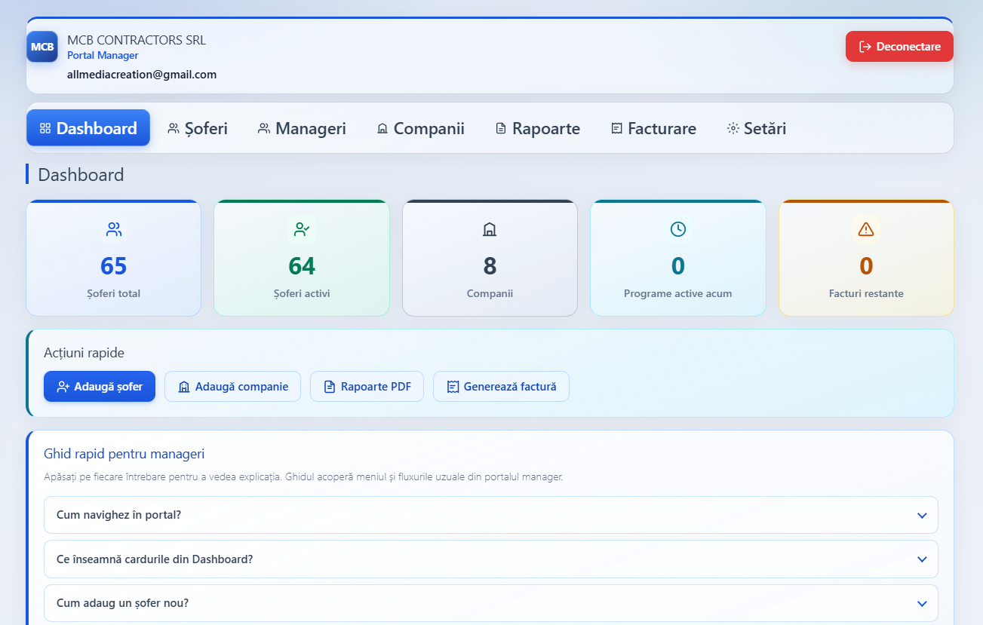Click the MCB CONTRACTORS SRL company name
Viewport: 983px width, 625px height.
[137, 40]
